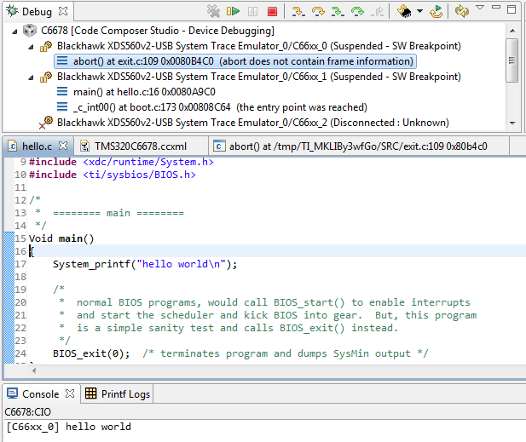This screenshot has width=526, height=442.
Task: Click the #include ti/sysbios/BIOS.h line
Action: click(x=113, y=175)
